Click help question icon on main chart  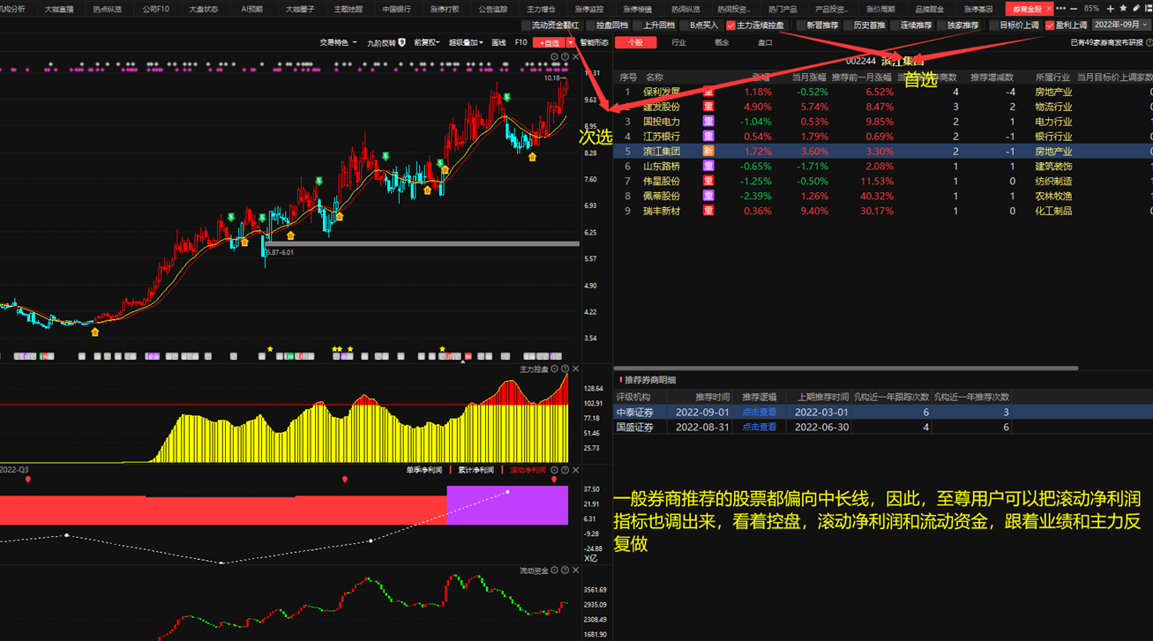click(x=565, y=56)
